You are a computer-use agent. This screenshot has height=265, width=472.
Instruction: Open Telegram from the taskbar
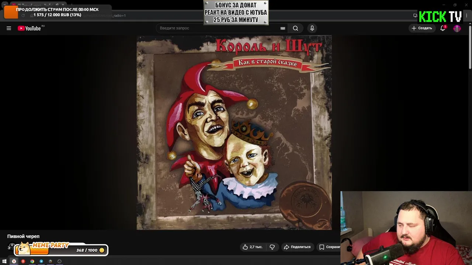(x=41, y=261)
